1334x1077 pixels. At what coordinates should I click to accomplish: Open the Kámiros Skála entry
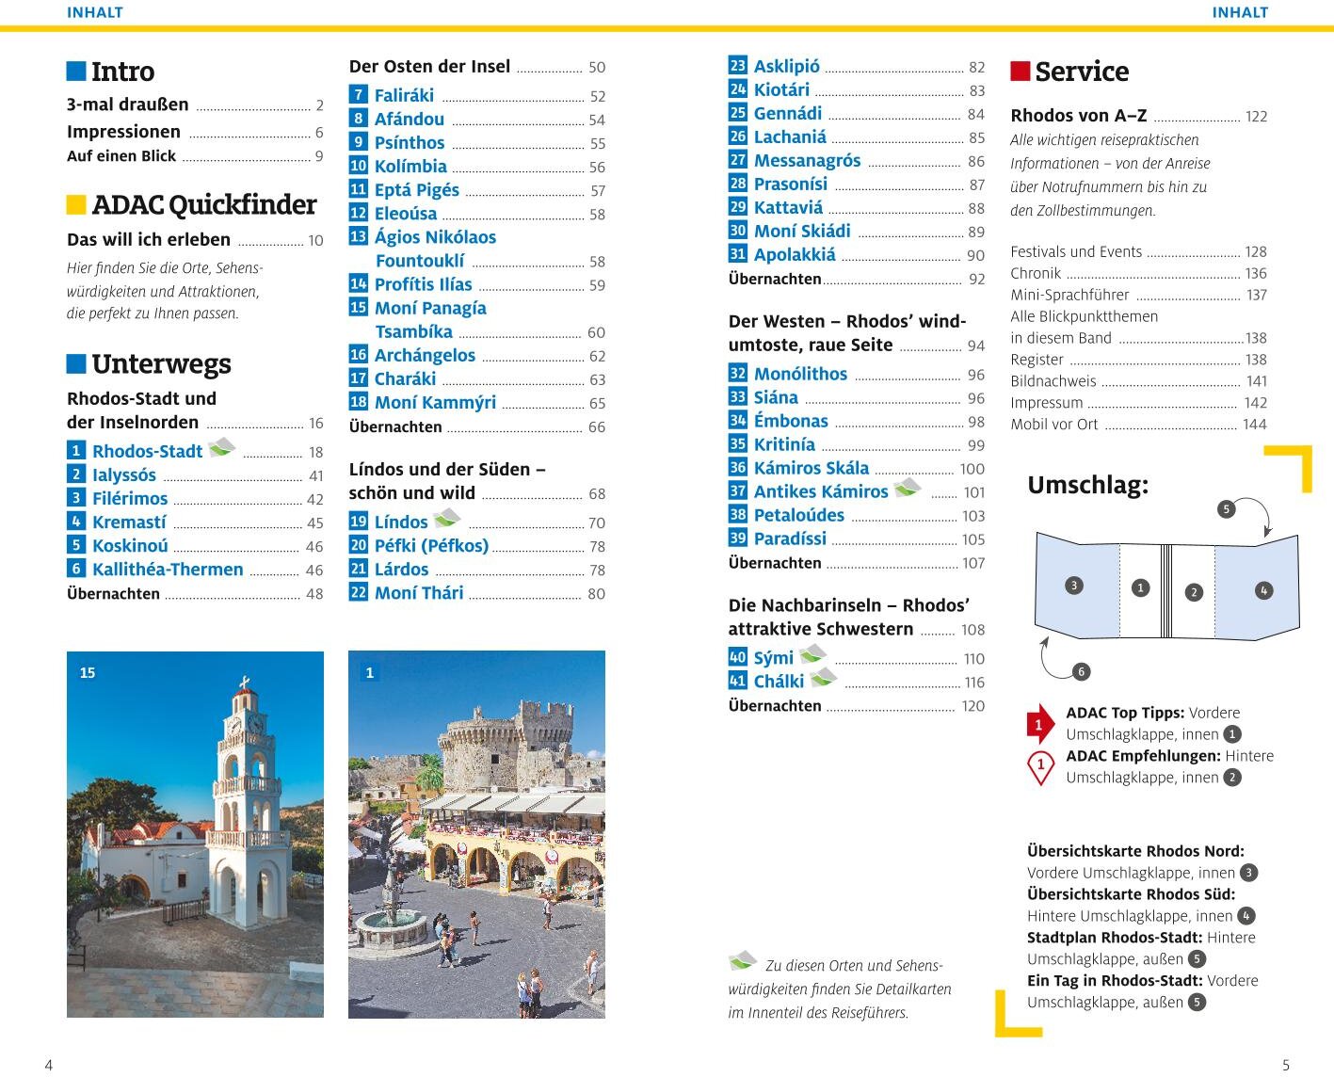point(857,469)
